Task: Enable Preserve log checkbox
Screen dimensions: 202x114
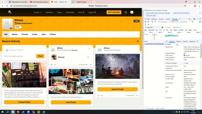Action: tap(159, 22)
